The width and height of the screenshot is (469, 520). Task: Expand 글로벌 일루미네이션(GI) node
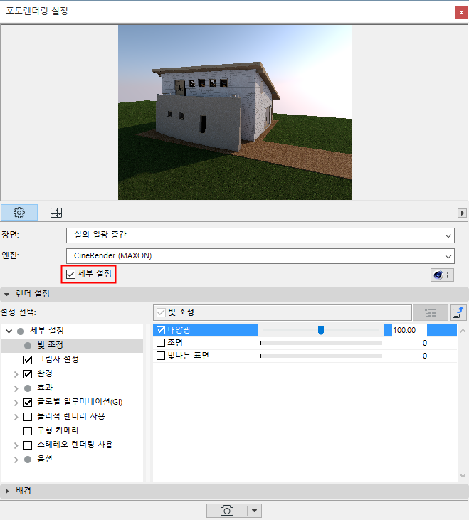[x=16, y=403]
